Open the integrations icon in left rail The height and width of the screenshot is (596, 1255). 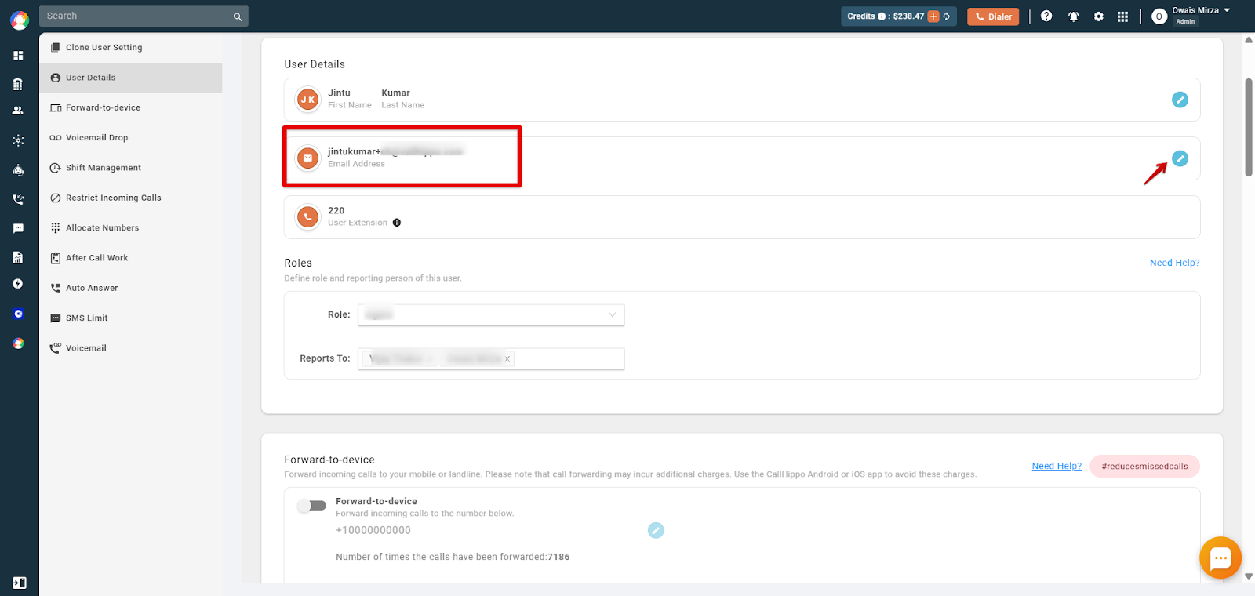coord(18,140)
